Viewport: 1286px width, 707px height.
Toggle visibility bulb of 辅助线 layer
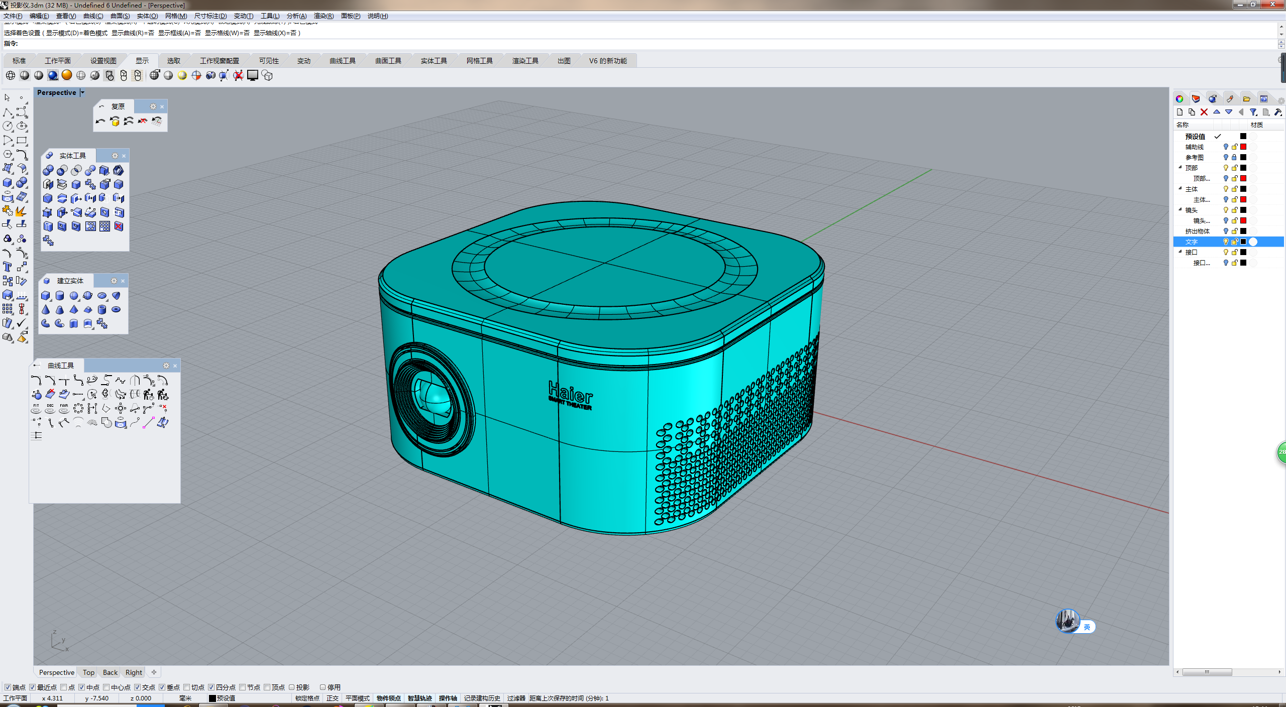(1226, 147)
